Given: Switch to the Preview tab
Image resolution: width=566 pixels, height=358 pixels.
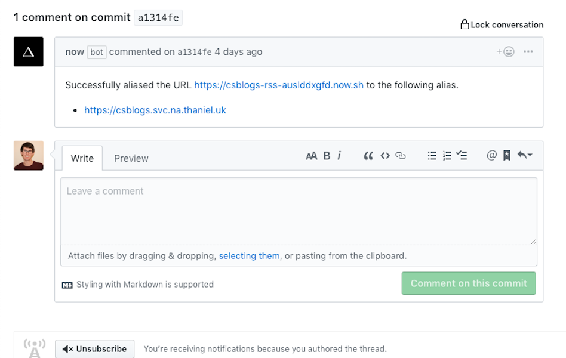Looking at the screenshot, I should pos(131,158).
